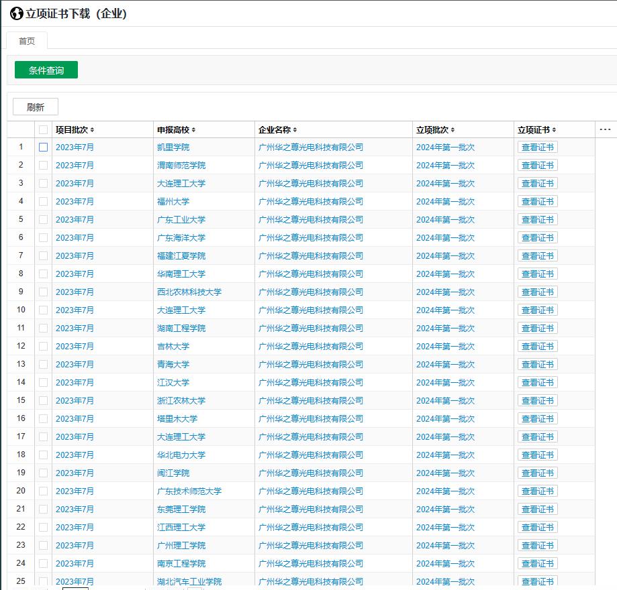Click the sort arrows on 申报高校 column
Screen dimensions: 617x590
point(193,130)
